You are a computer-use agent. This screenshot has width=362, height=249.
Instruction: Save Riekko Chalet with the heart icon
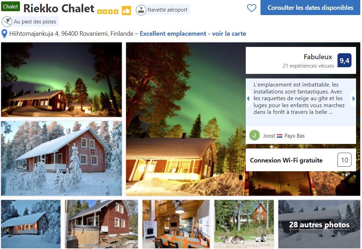point(252,8)
